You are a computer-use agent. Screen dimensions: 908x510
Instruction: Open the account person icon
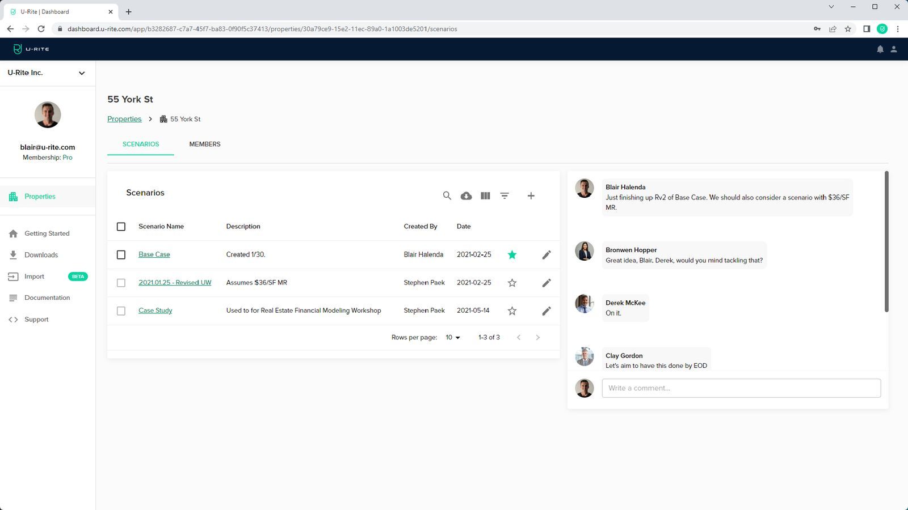[895, 49]
